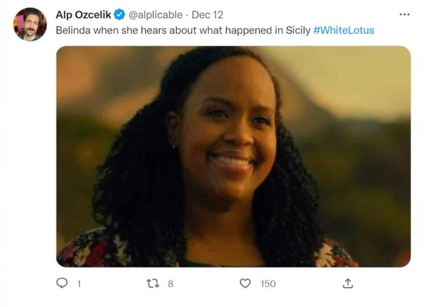Open Alp Ozcelik's profile picture
Viewport: 436px width, 307px height.
pos(30,24)
